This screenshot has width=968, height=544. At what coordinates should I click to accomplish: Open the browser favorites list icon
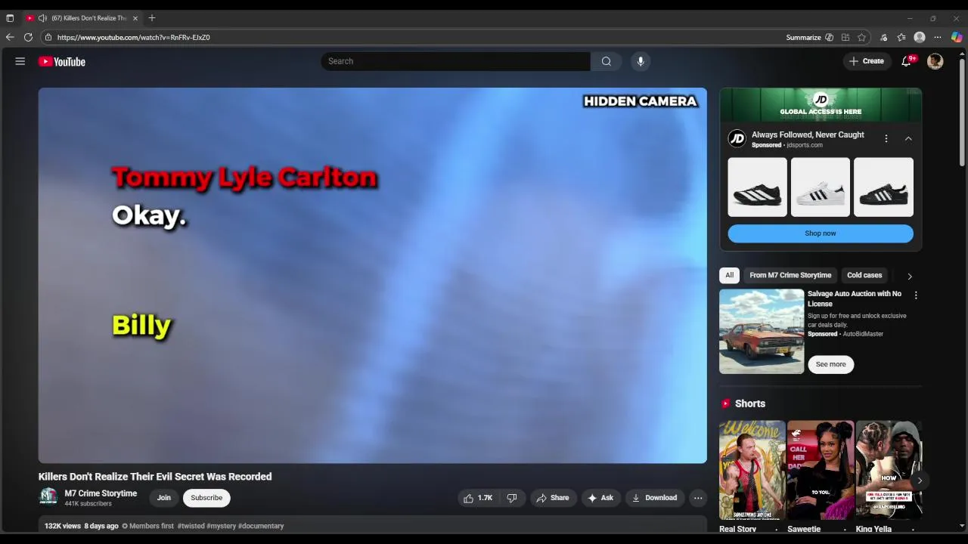pyautogui.click(x=901, y=37)
